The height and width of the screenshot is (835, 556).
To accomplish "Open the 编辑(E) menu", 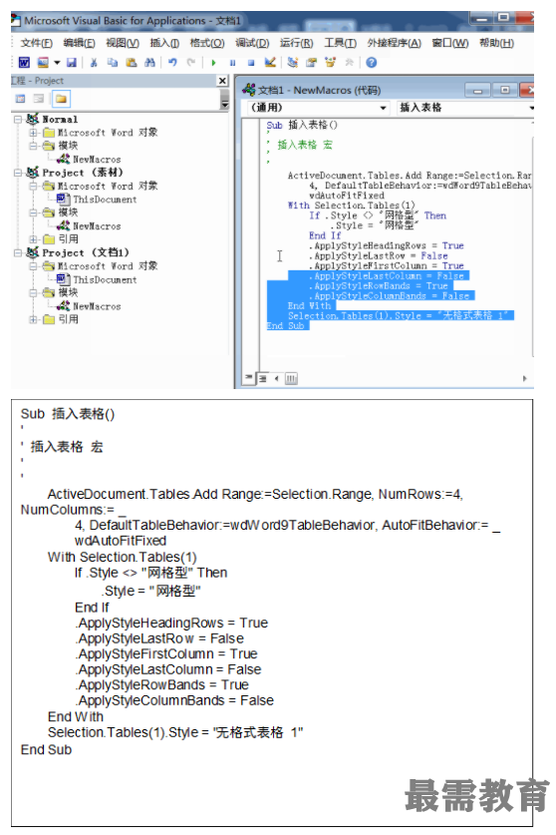I will tap(79, 43).
